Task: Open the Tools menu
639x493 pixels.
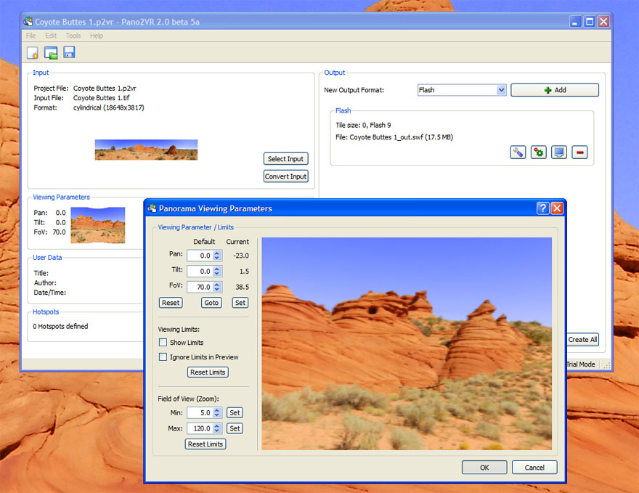Action: 73,36
